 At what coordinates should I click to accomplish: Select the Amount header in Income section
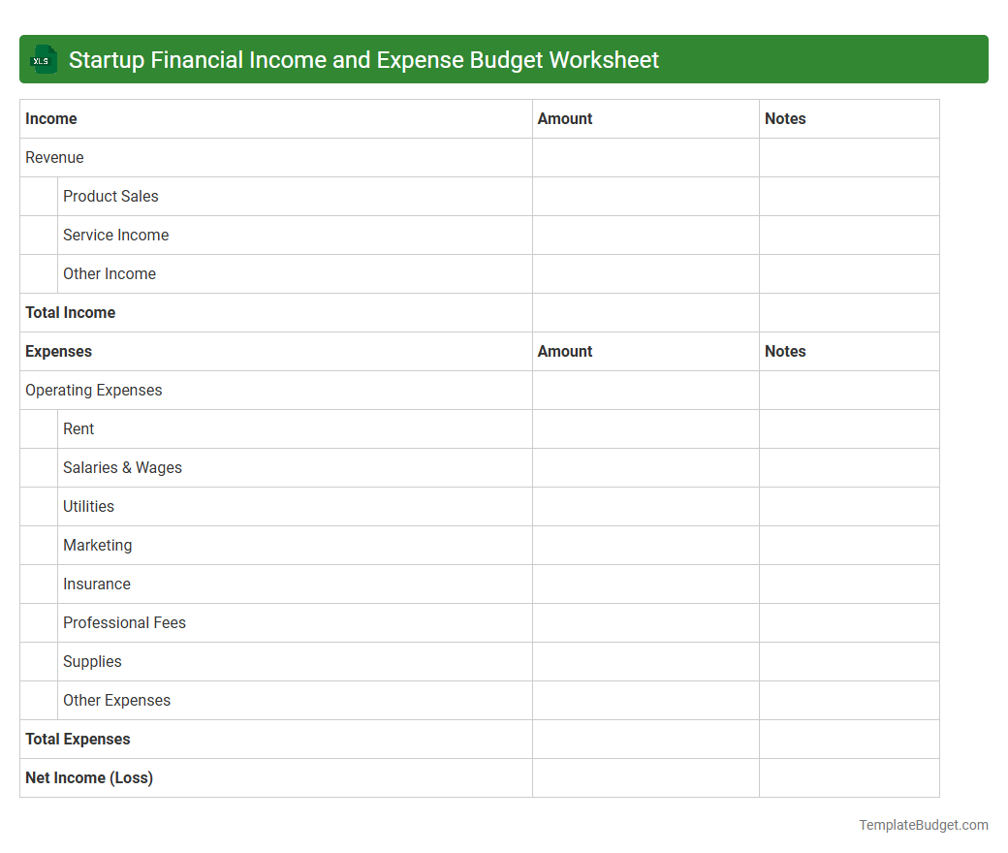(564, 118)
